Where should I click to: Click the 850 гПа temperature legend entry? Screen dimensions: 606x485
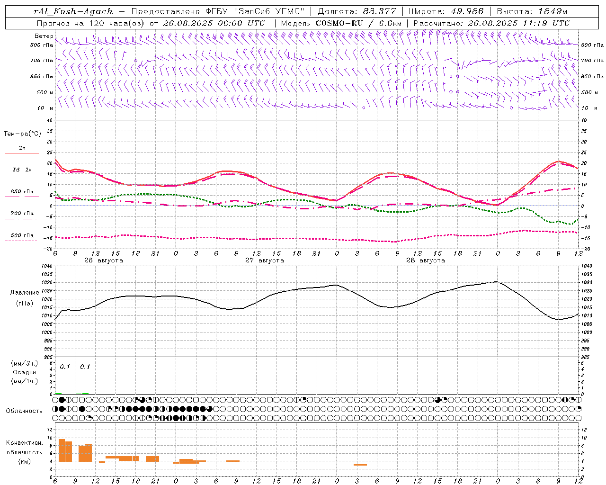click(22, 192)
